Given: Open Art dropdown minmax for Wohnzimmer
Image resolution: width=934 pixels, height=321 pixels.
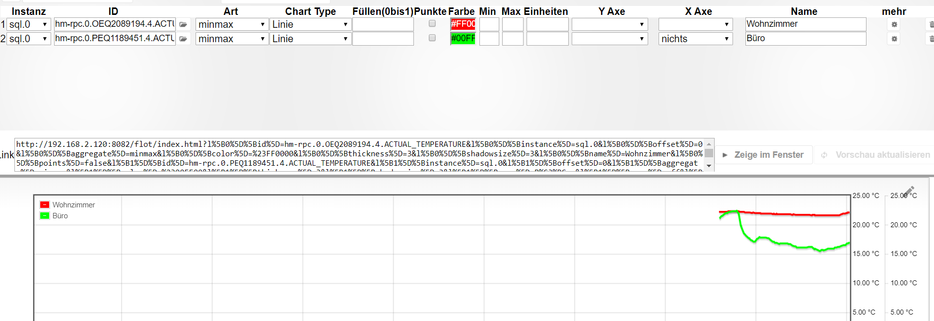Looking at the screenshot, I should (232, 24).
